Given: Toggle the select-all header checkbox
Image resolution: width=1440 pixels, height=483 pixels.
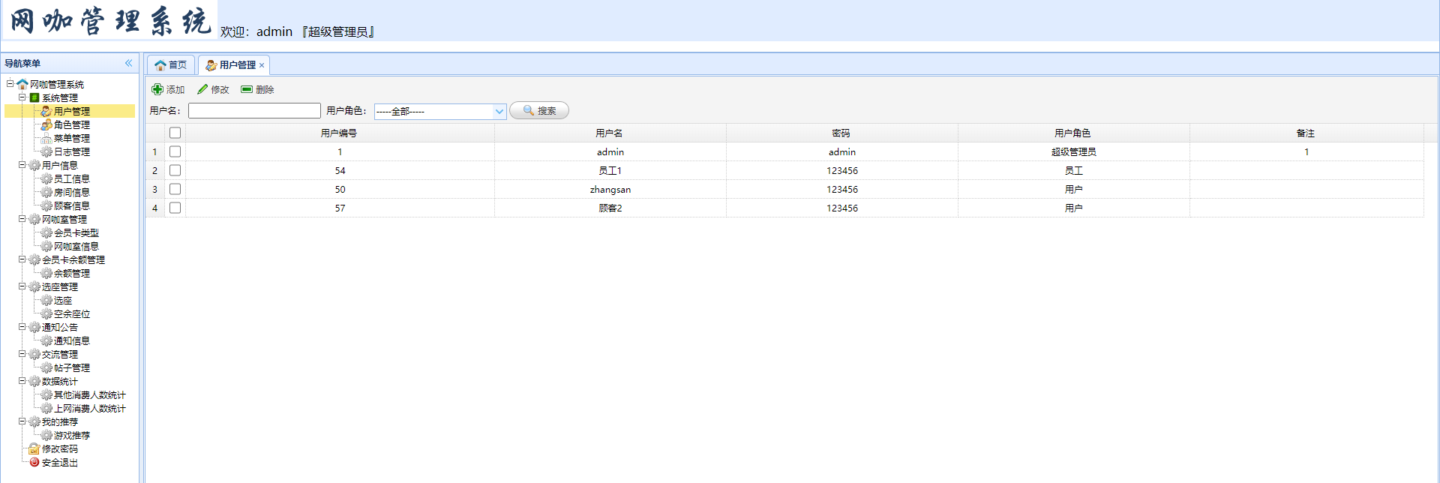Looking at the screenshot, I should (x=175, y=133).
